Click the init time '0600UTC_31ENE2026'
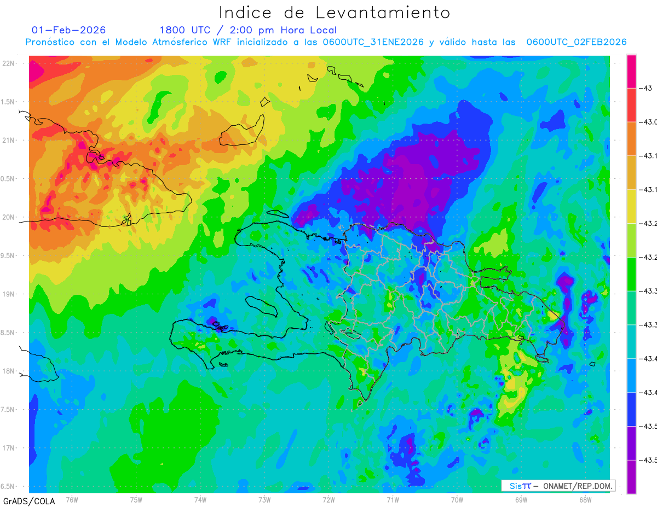The width and height of the screenshot is (657, 507). [x=373, y=42]
